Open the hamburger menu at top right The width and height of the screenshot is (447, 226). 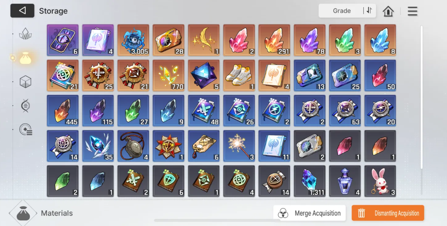click(x=412, y=11)
